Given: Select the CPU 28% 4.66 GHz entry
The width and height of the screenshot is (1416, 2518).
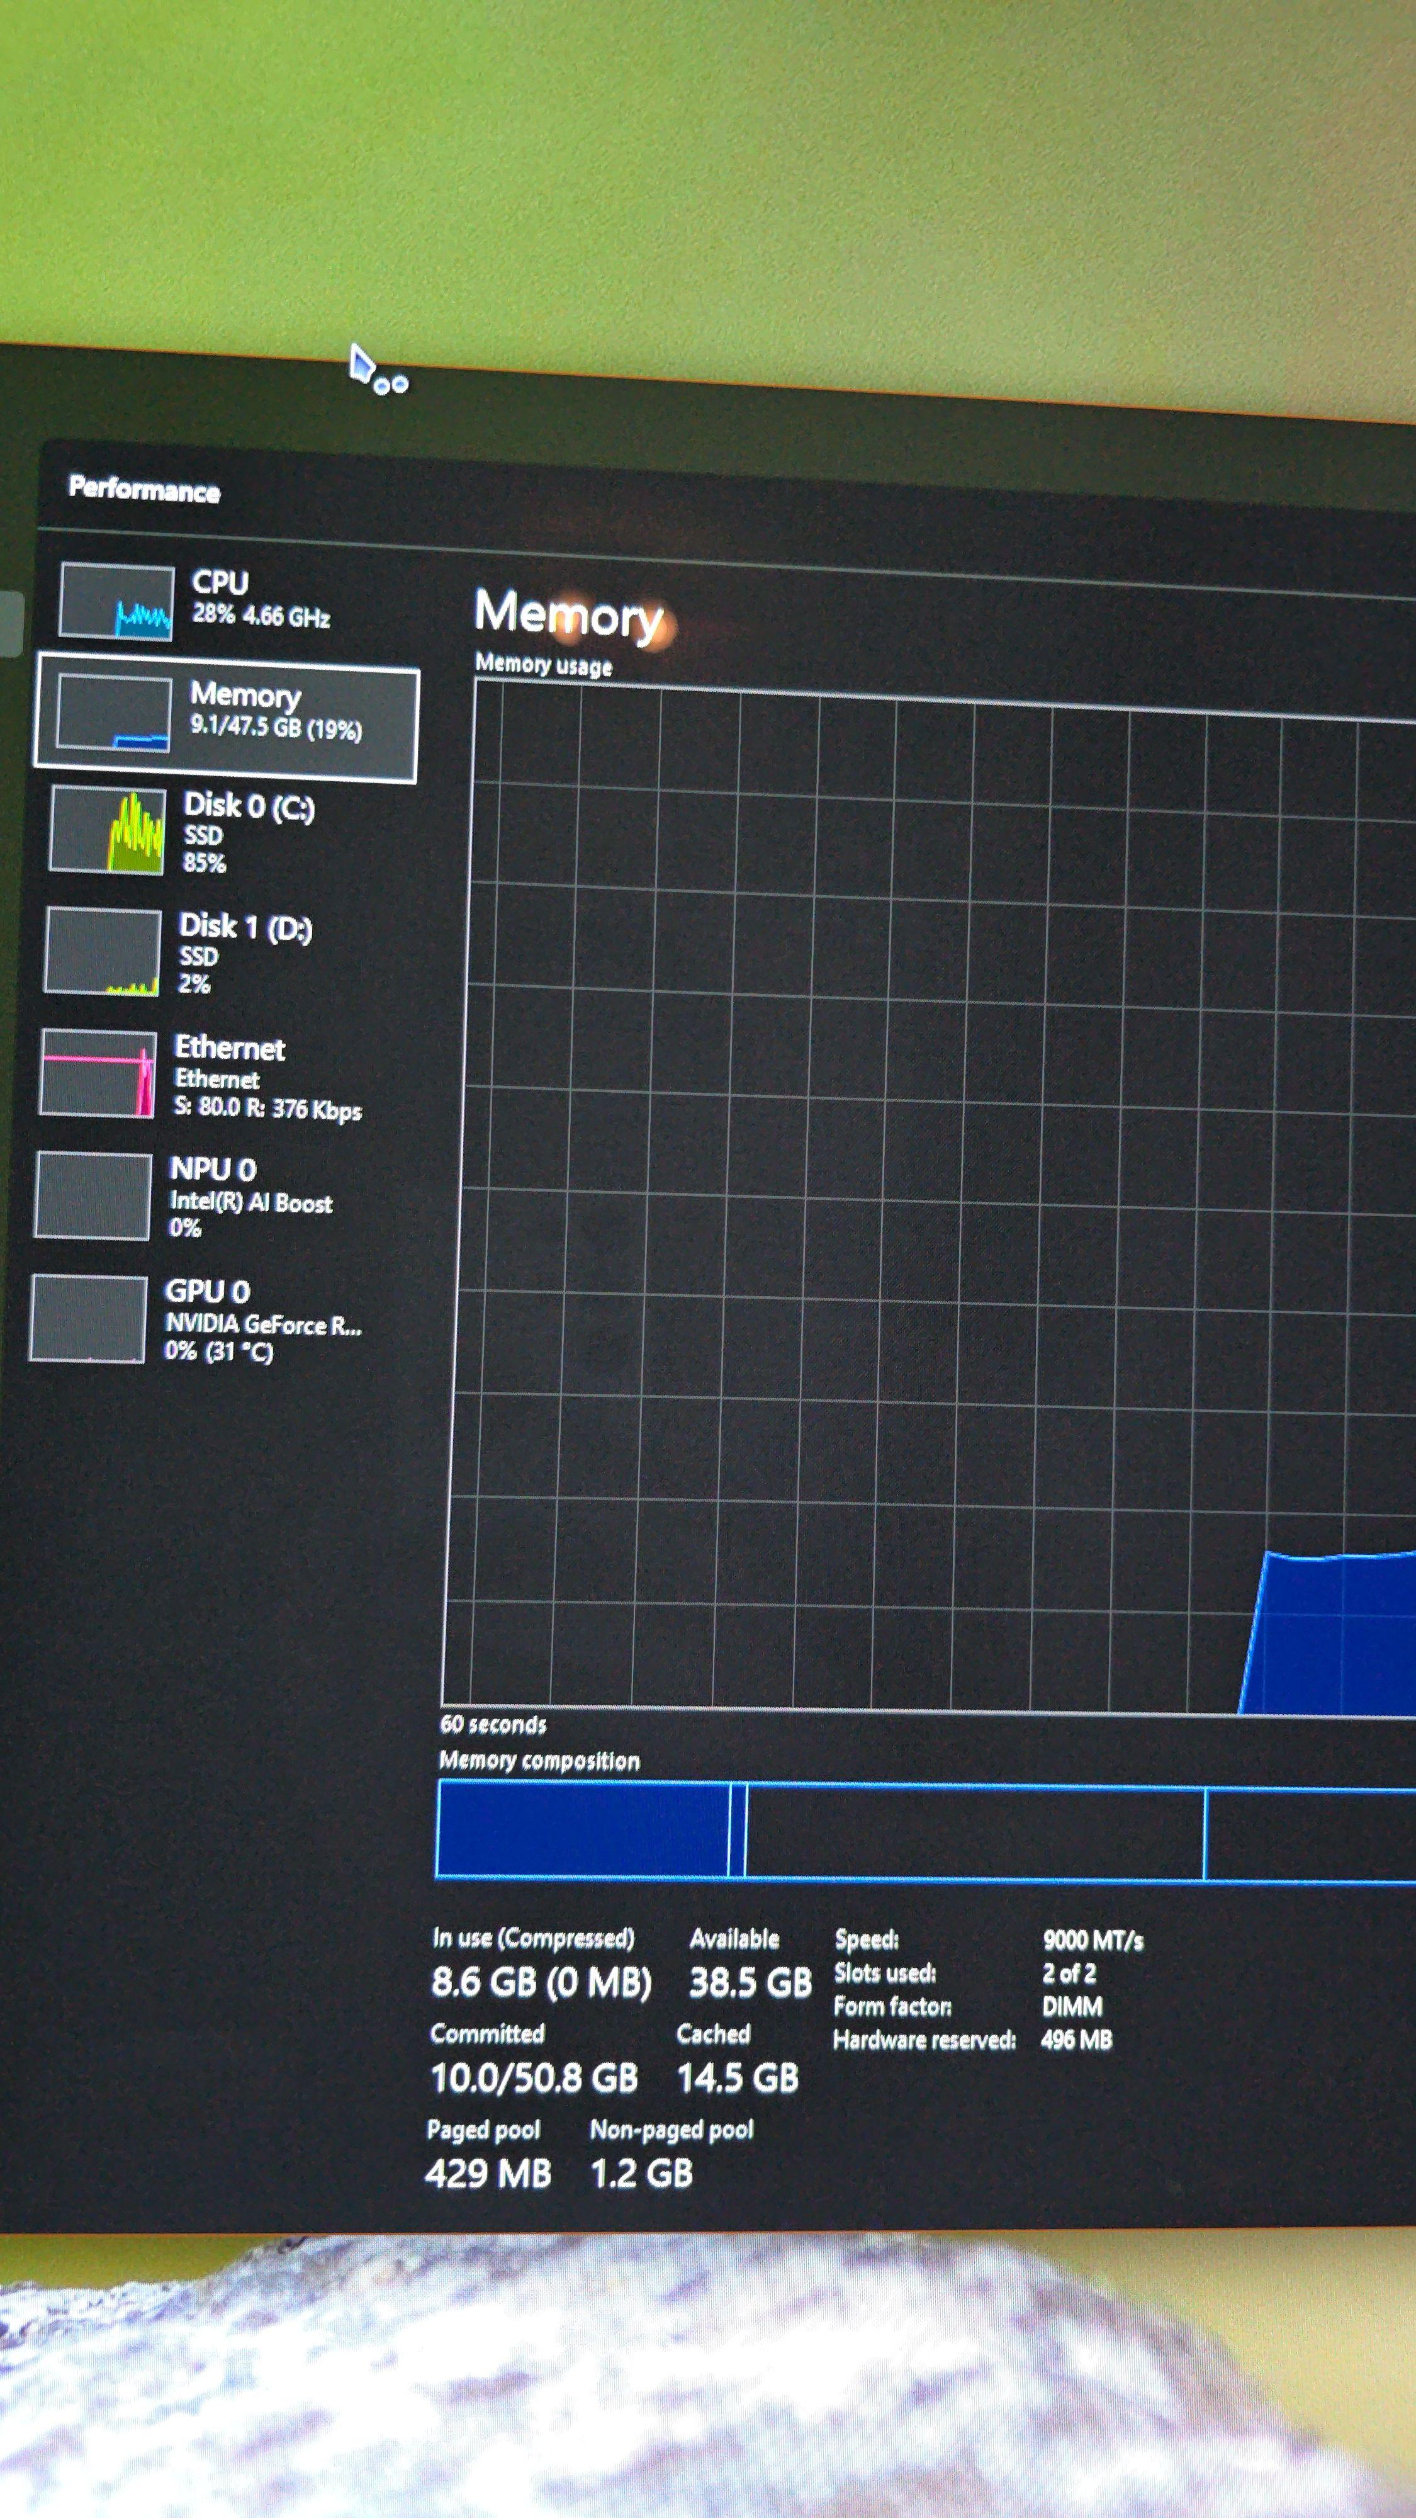Looking at the screenshot, I should click(x=260, y=598).
